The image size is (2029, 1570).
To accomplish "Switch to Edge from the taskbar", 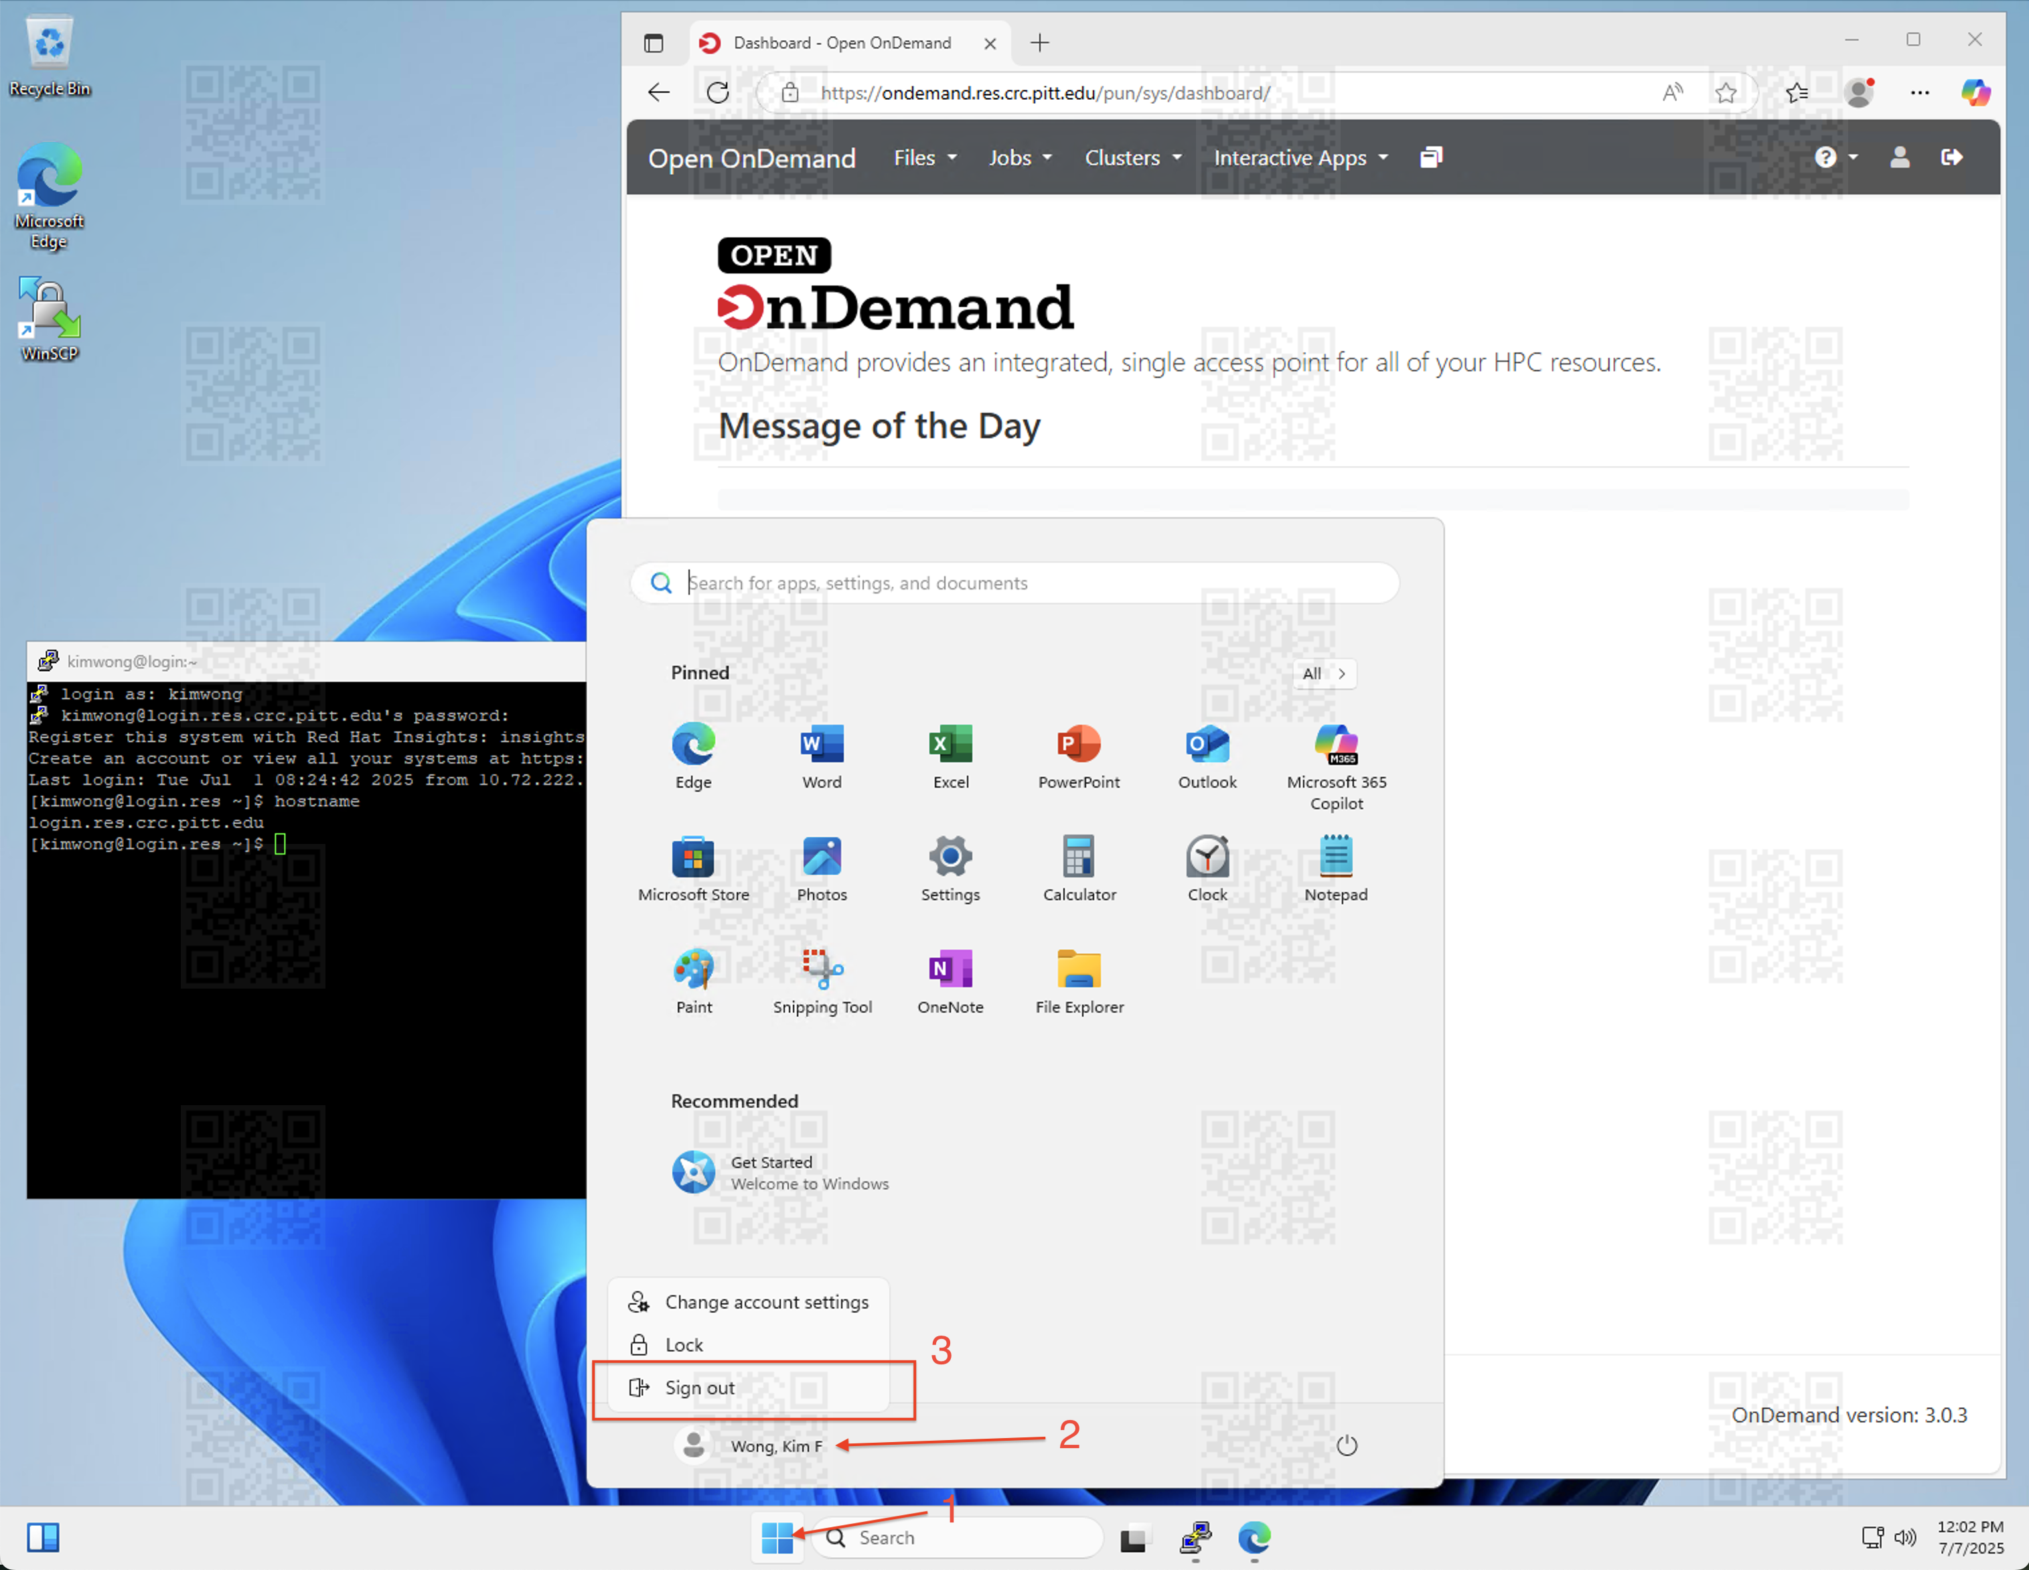I will point(1254,1537).
